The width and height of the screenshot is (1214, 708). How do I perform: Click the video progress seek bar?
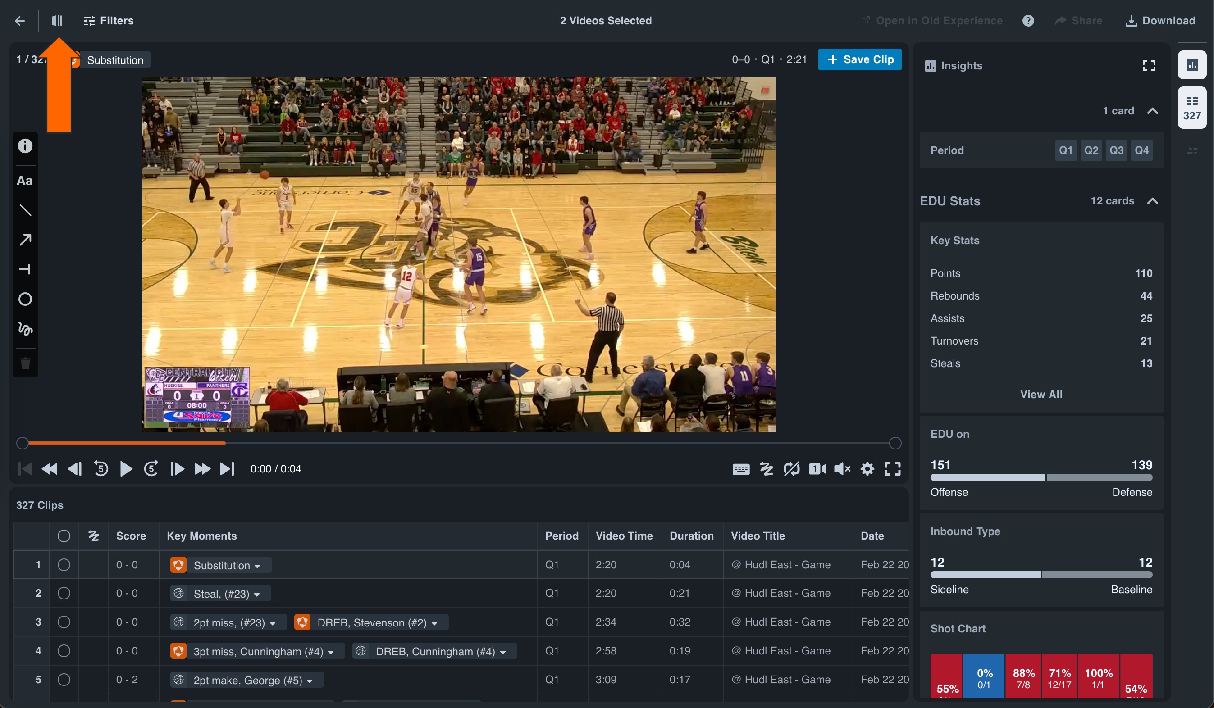(458, 443)
